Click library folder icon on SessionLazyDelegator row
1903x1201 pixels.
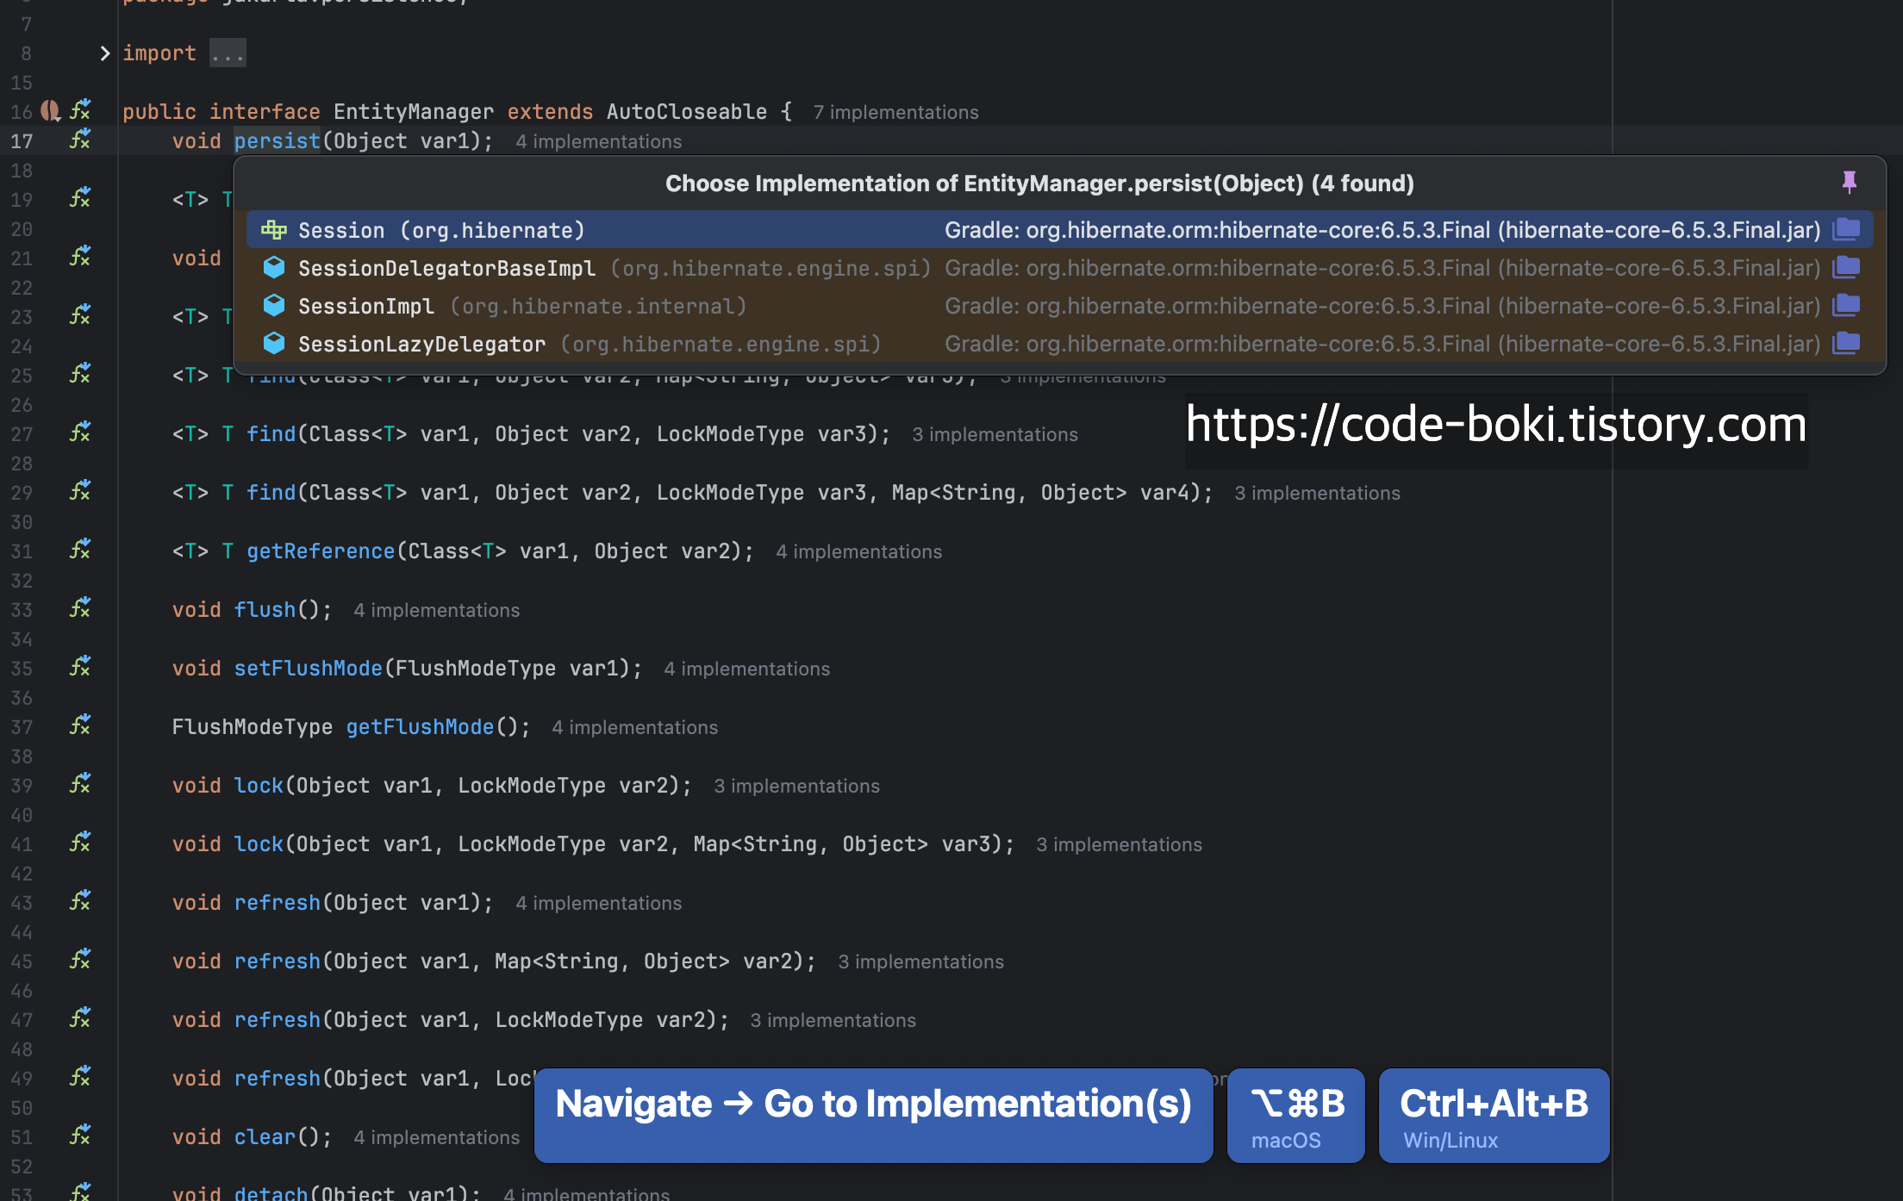coord(1846,344)
